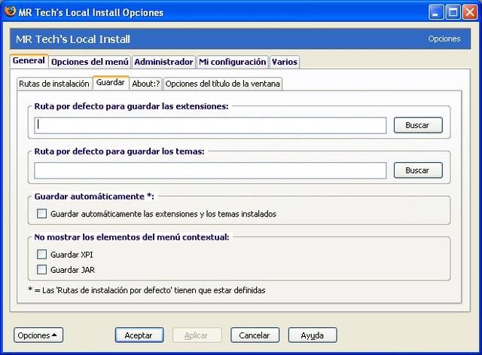Click the Opciones label in the header
Image resolution: width=482 pixels, height=355 pixels.
pyautogui.click(x=444, y=38)
